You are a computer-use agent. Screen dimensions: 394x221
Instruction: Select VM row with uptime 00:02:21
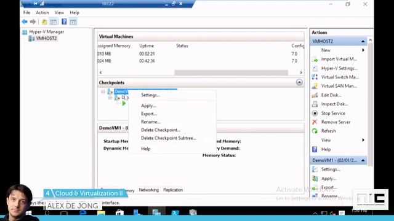[x=201, y=54]
